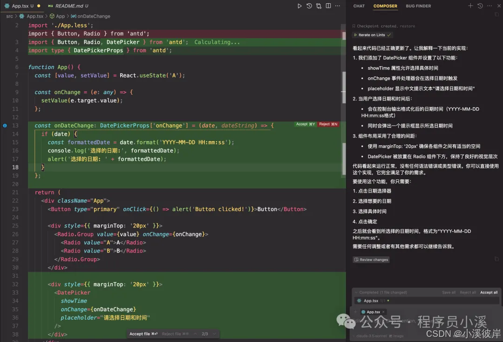Click the image attach option in composer input
The image size is (503, 342).
(x=396, y=336)
